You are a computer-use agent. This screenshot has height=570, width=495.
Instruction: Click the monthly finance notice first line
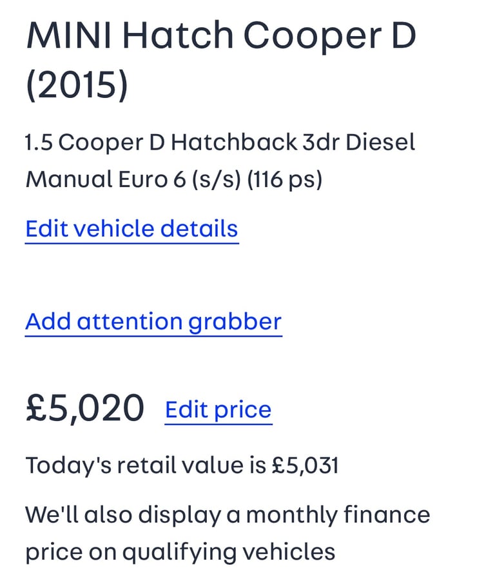coord(228,515)
